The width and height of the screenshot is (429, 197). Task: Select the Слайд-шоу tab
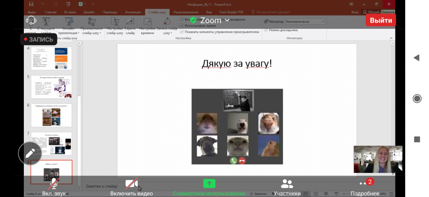point(157,12)
